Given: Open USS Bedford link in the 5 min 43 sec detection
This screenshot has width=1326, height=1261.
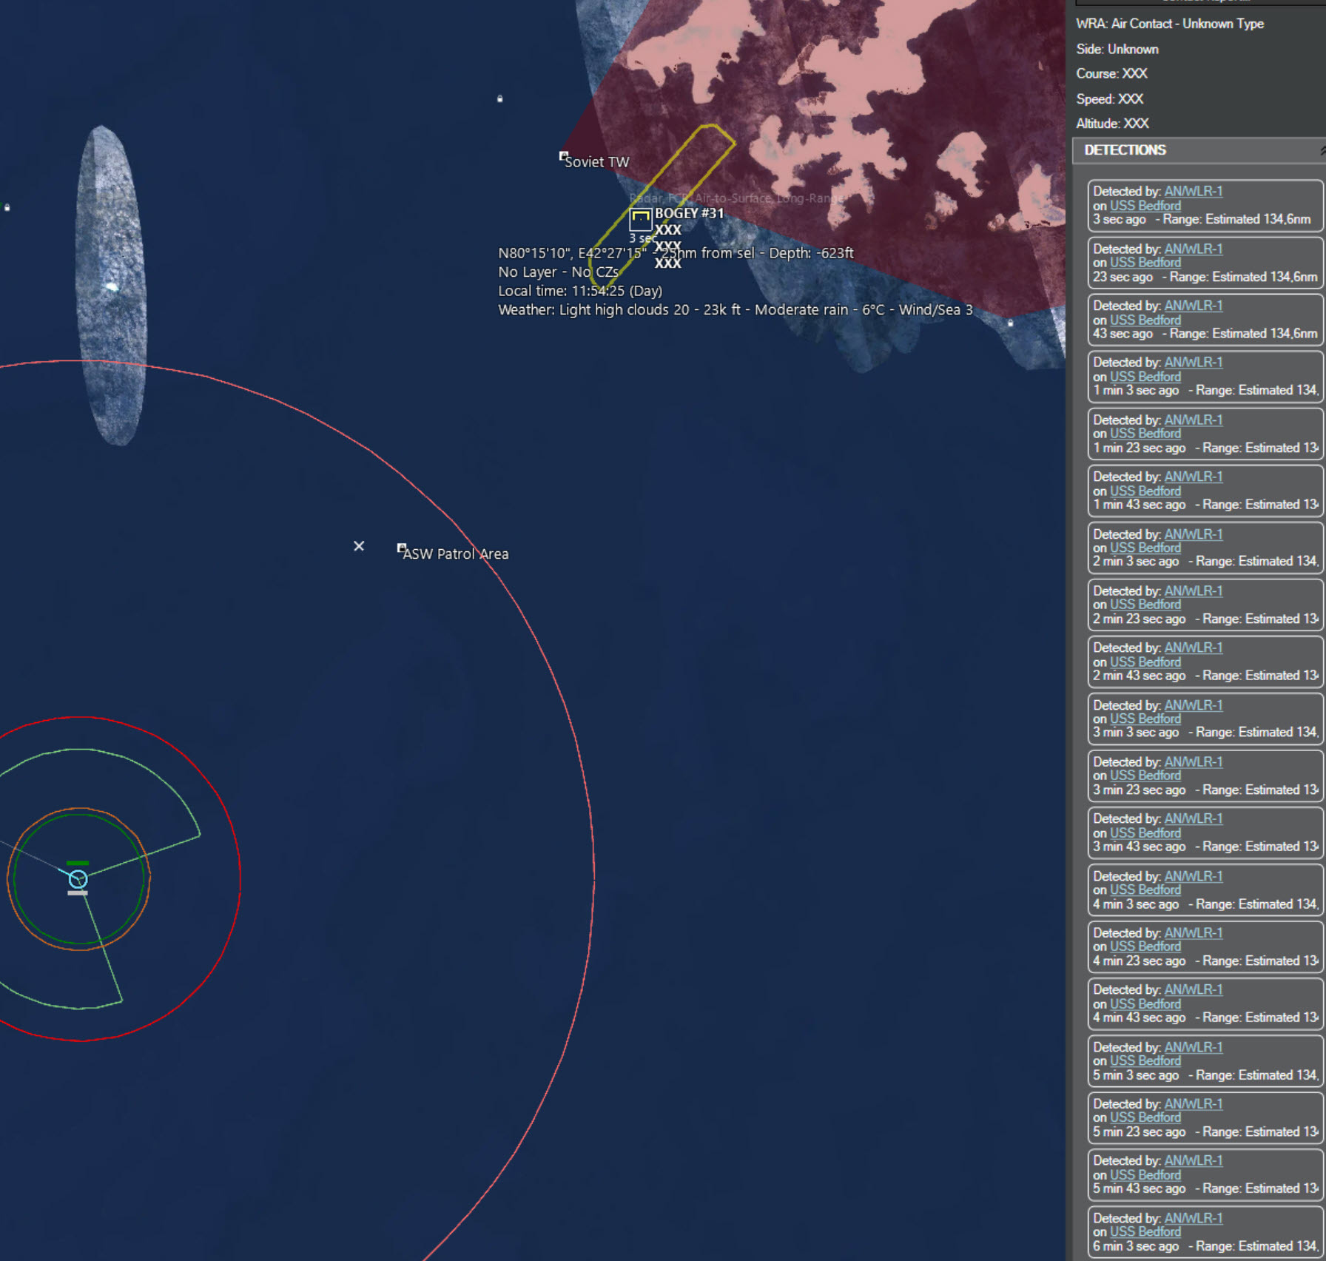Looking at the screenshot, I should tap(1145, 1174).
